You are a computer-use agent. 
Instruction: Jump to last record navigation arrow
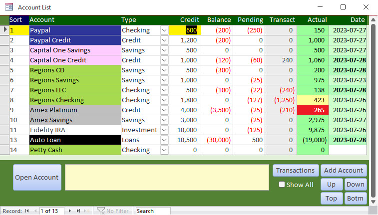coord(78,211)
